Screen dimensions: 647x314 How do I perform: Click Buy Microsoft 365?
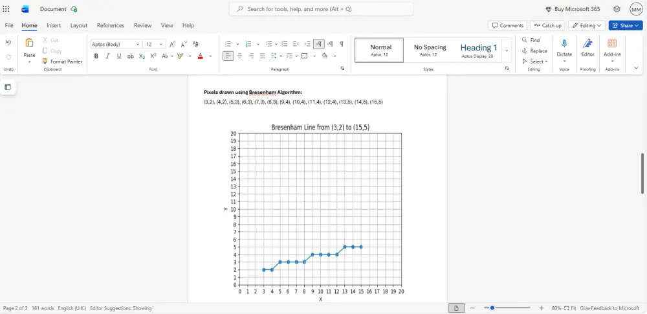pos(573,9)
